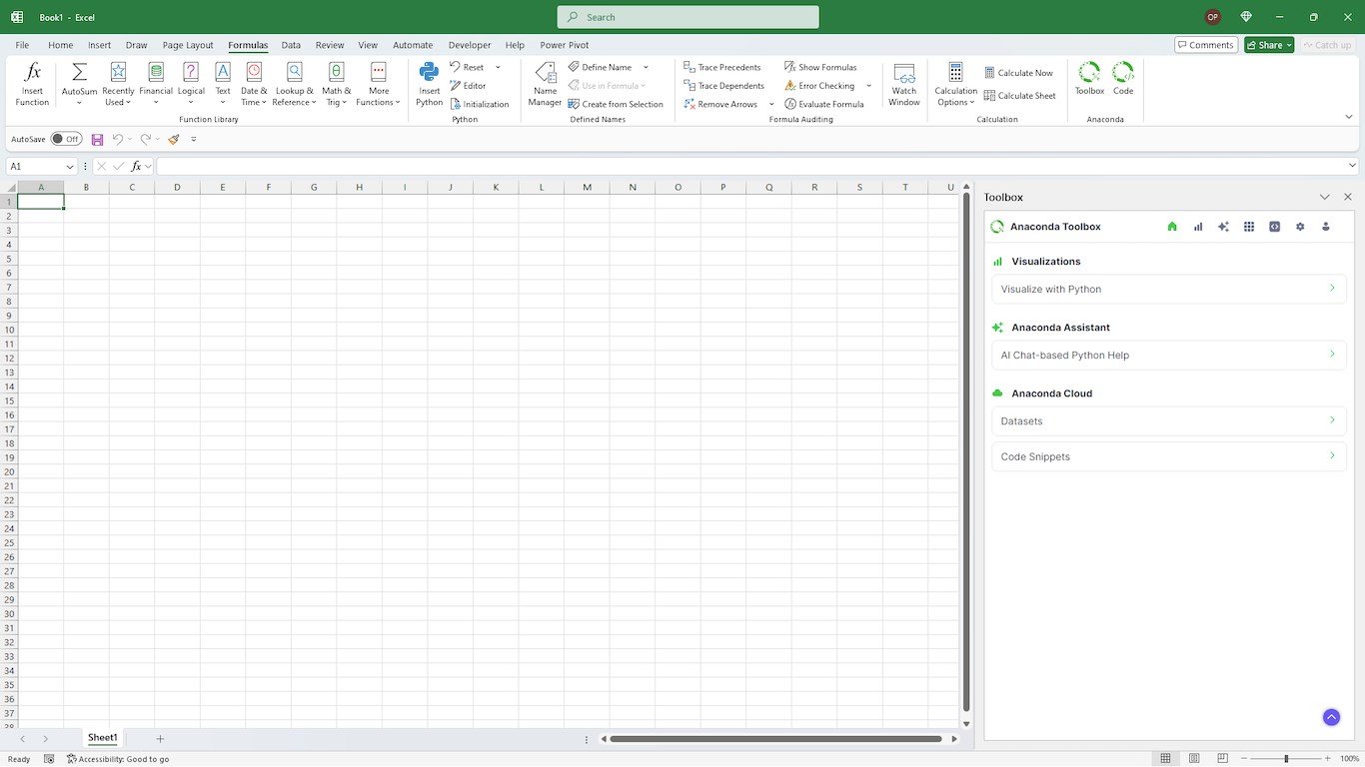1365x767 pixels.
Task: Open the visualization chart icon in Toolbox header
Action: click(1198, 227)
